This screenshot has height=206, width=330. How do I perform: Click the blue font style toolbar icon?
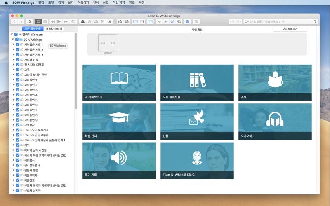tap(172, 22)
